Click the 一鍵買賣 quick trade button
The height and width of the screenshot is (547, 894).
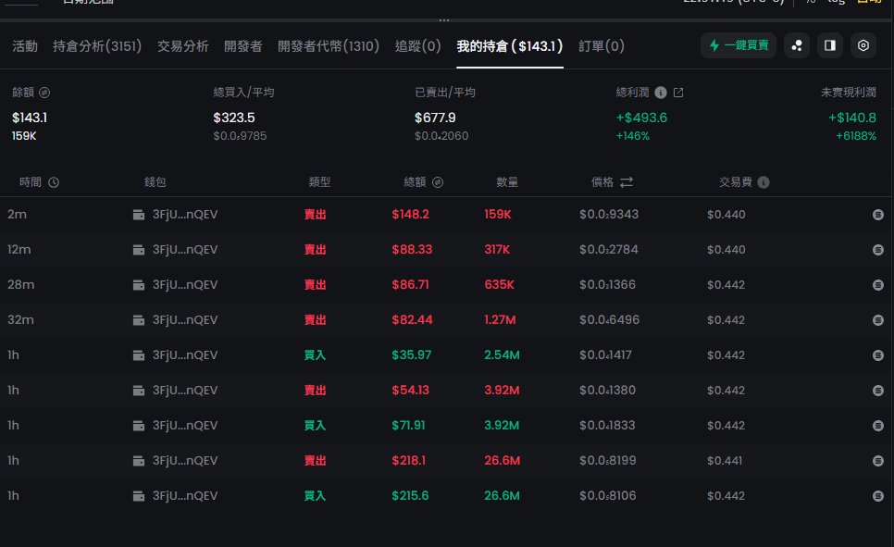[739, 45]
